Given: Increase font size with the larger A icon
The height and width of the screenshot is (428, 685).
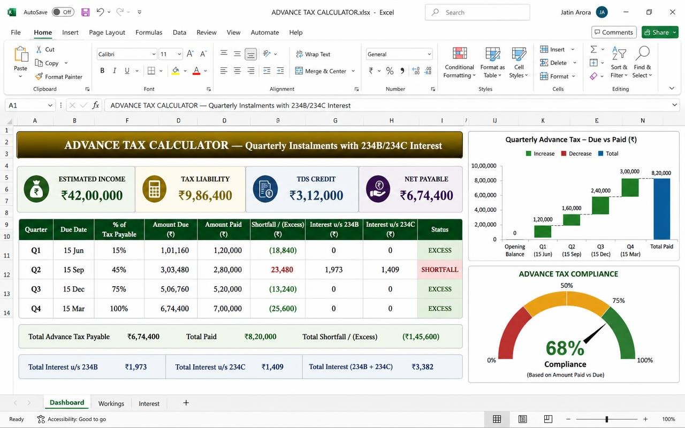Looking at the screenshot, I should (191, 54).
